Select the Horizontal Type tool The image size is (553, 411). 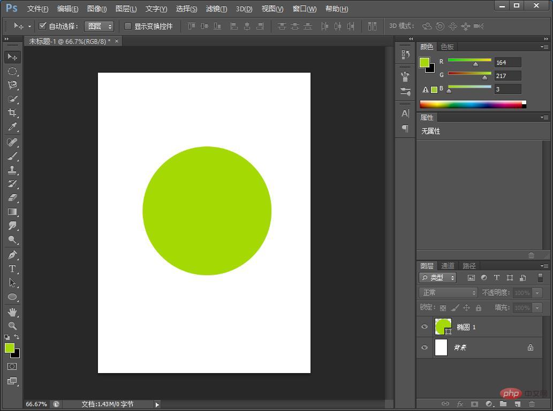(12, 269)
